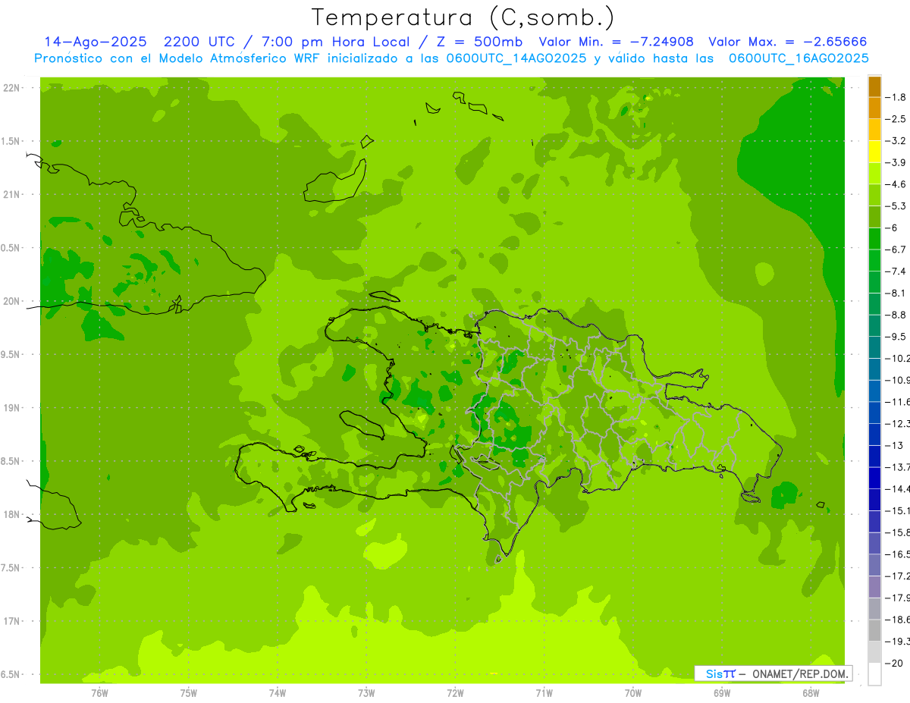Click the "-13" color-bar value
910x703 pixels.
(x=894, y=445)
